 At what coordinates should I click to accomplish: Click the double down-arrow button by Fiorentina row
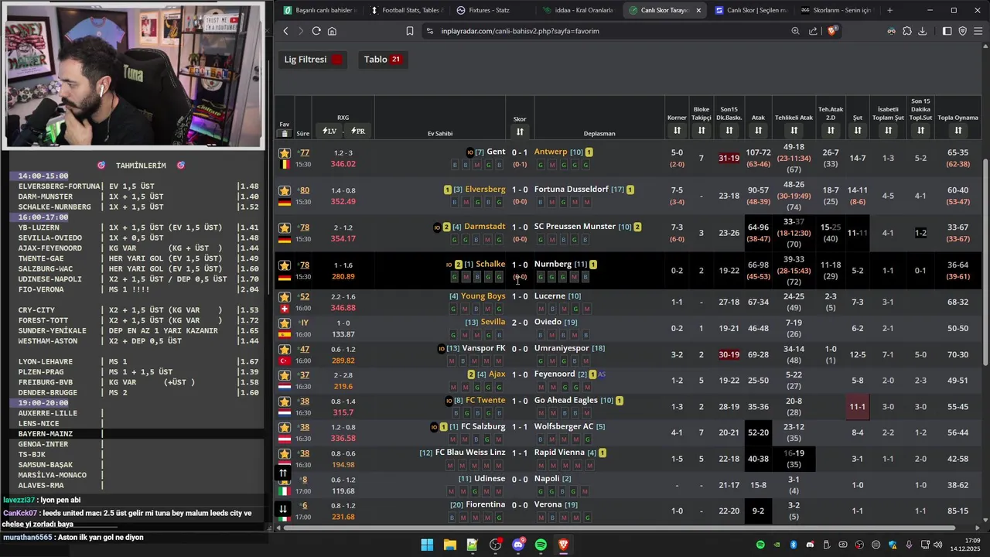click(283, 508)
